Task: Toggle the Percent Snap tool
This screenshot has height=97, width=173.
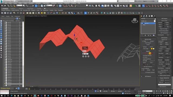Action: [x=69, y=6]
